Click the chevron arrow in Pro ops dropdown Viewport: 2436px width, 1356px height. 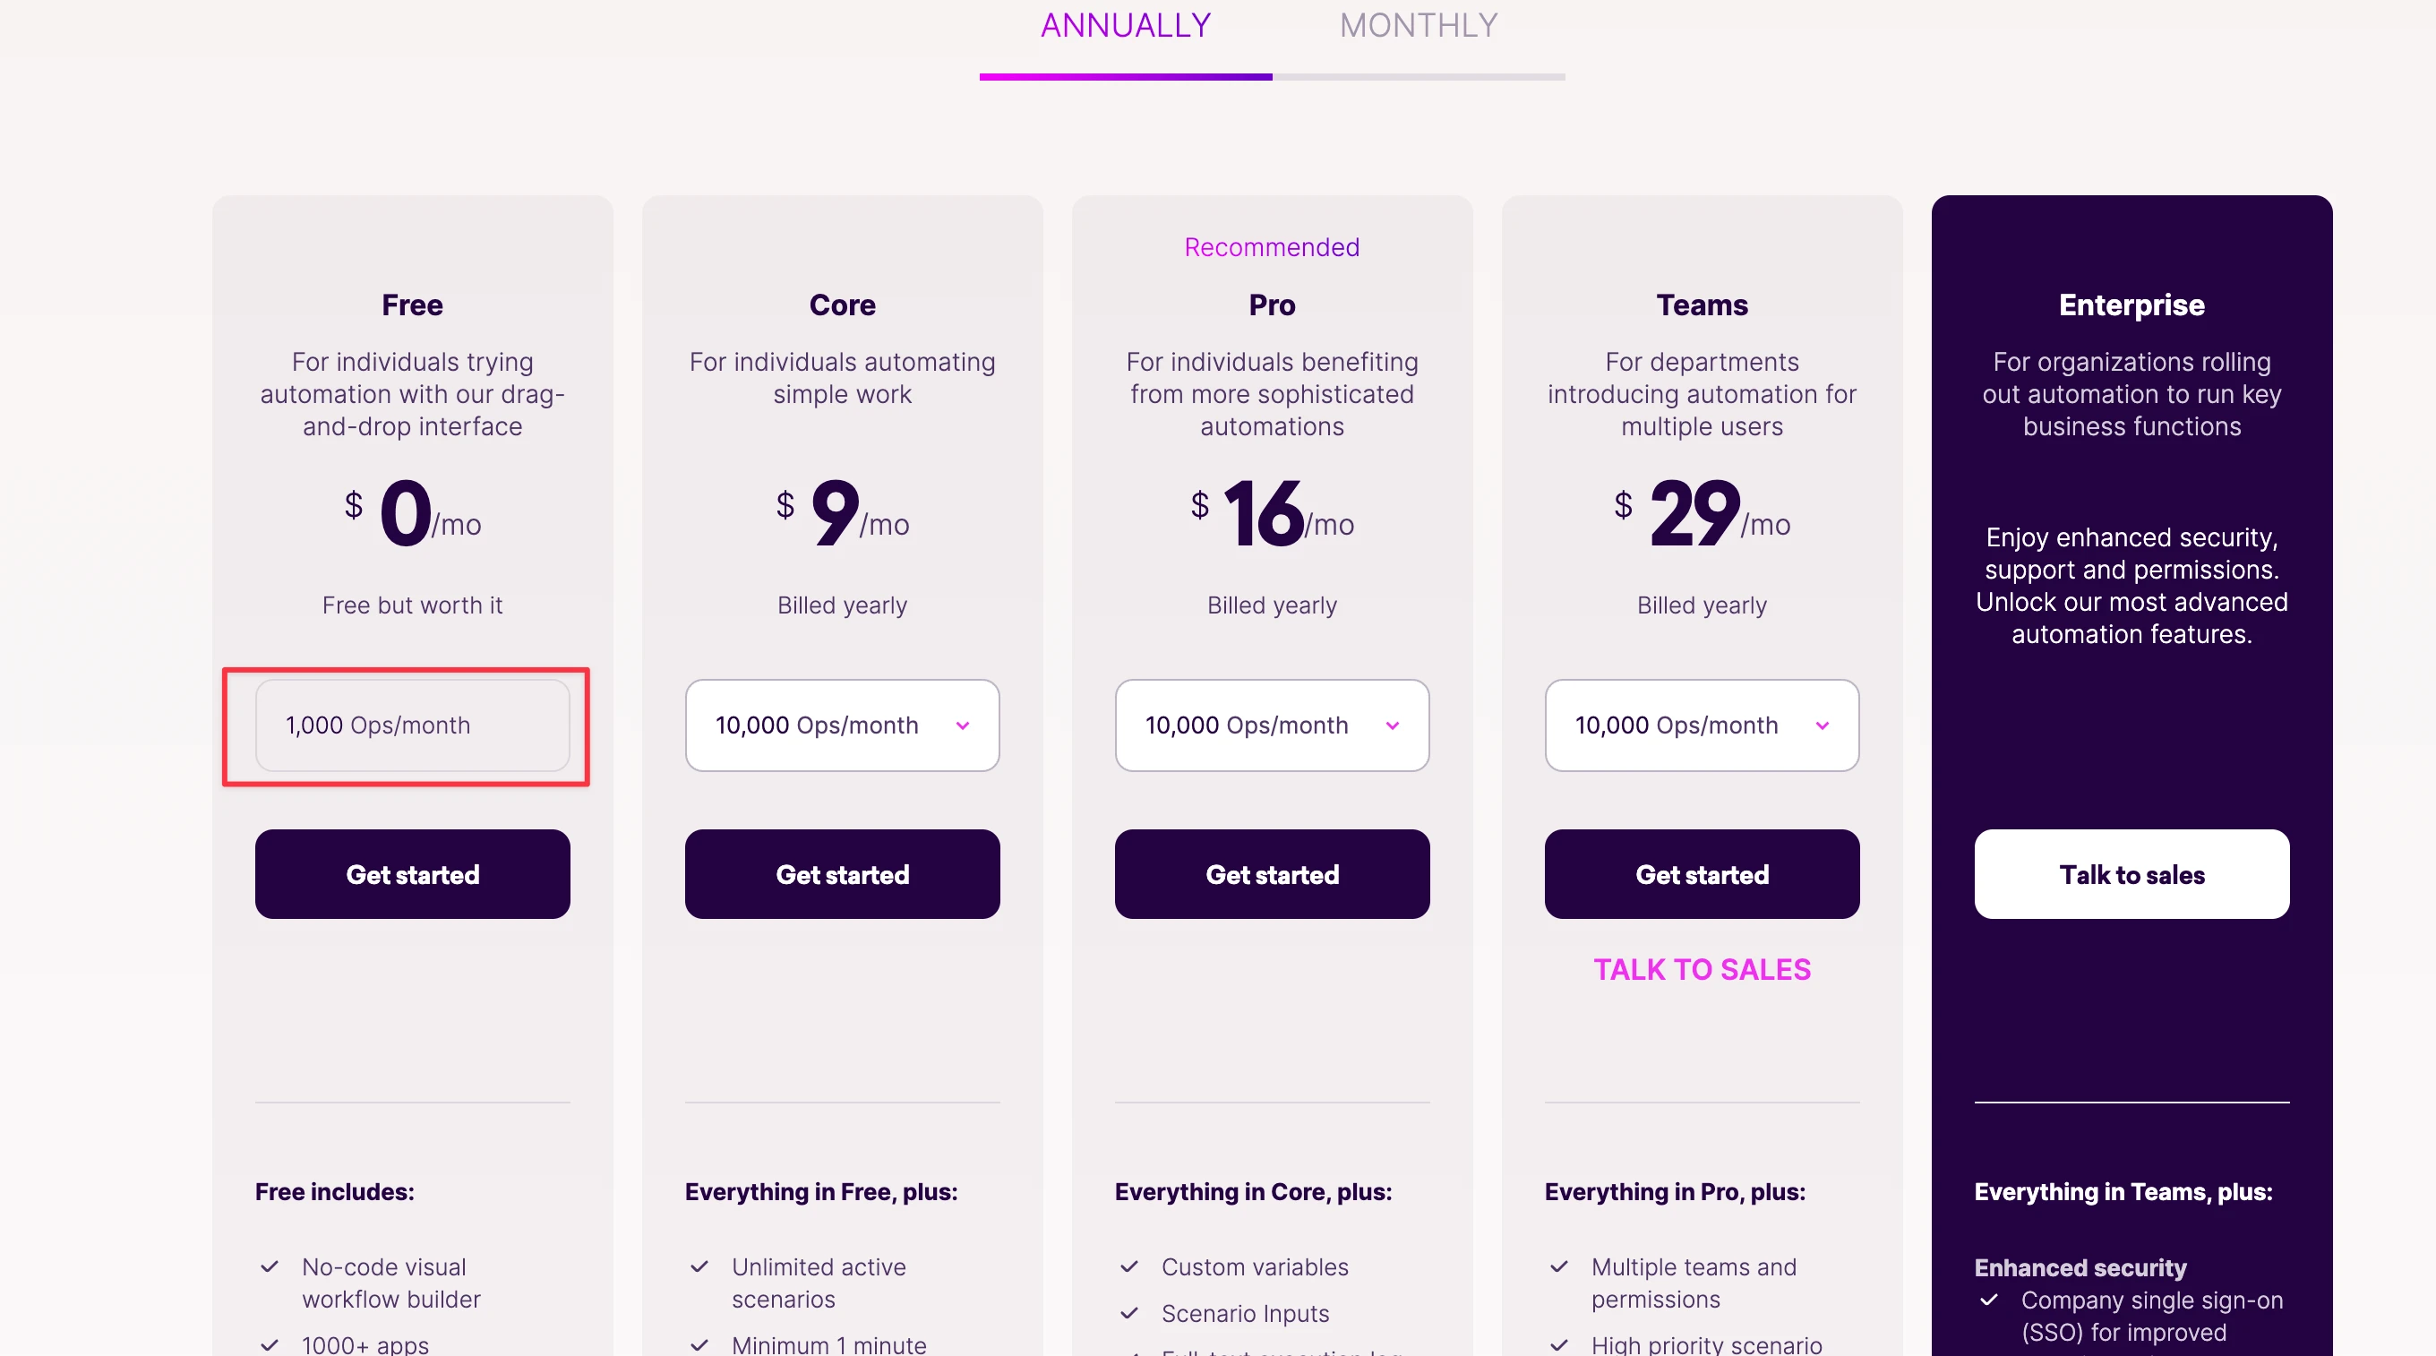(1392, 725)
